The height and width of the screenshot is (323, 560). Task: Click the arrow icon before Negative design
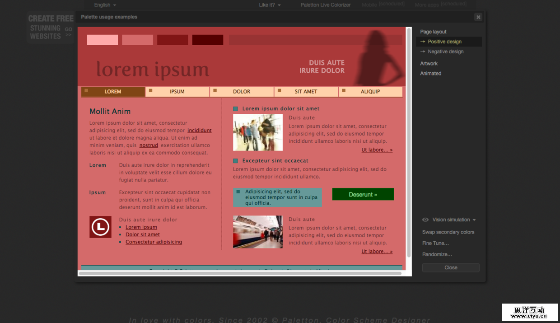423,51
